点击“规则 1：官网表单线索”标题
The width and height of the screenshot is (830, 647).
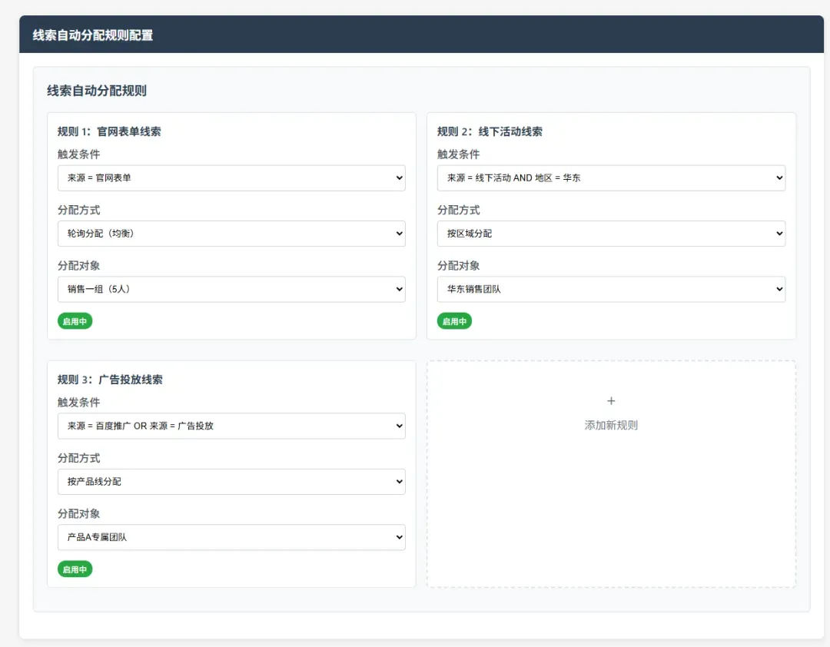pos(109,131)
